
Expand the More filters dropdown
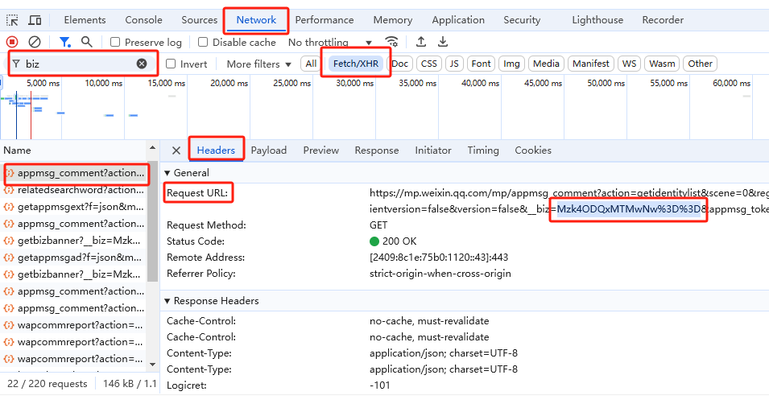tap(258, 64)
